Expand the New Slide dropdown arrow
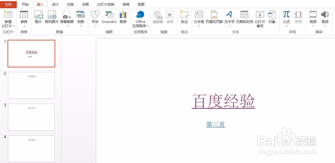This screenshot has height=163, width=335. coord(14,26)
